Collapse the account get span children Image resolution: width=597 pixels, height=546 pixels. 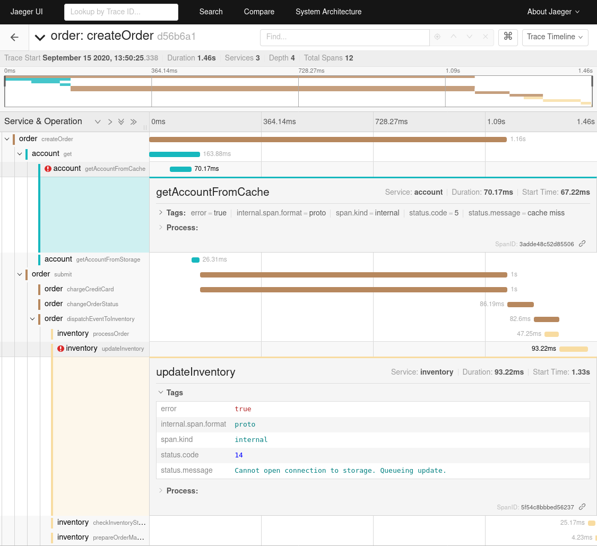(20, 154)
